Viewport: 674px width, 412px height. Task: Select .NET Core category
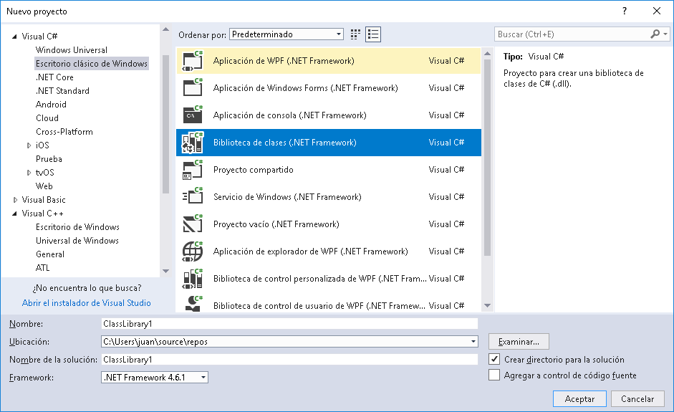click(x=54, y=77)
